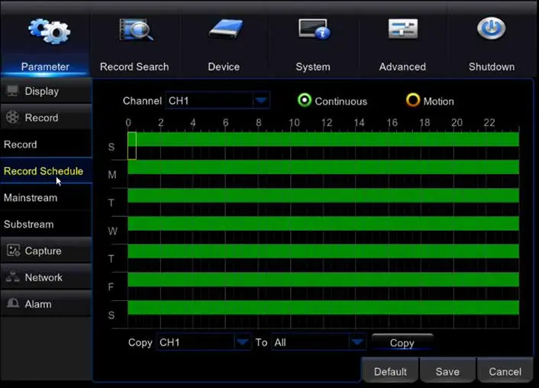
Task: Select Record Schedule submenu item
Action: (x=46, y=171)
